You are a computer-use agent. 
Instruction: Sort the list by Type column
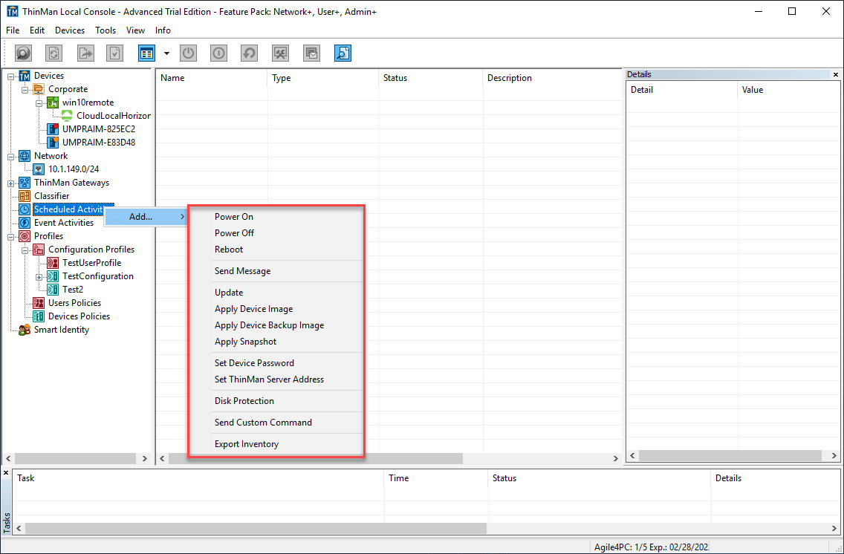[x=322, y=78]
